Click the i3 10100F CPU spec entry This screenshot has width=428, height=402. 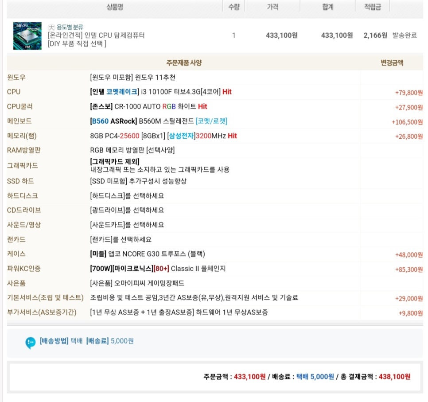tap(161, 92)
